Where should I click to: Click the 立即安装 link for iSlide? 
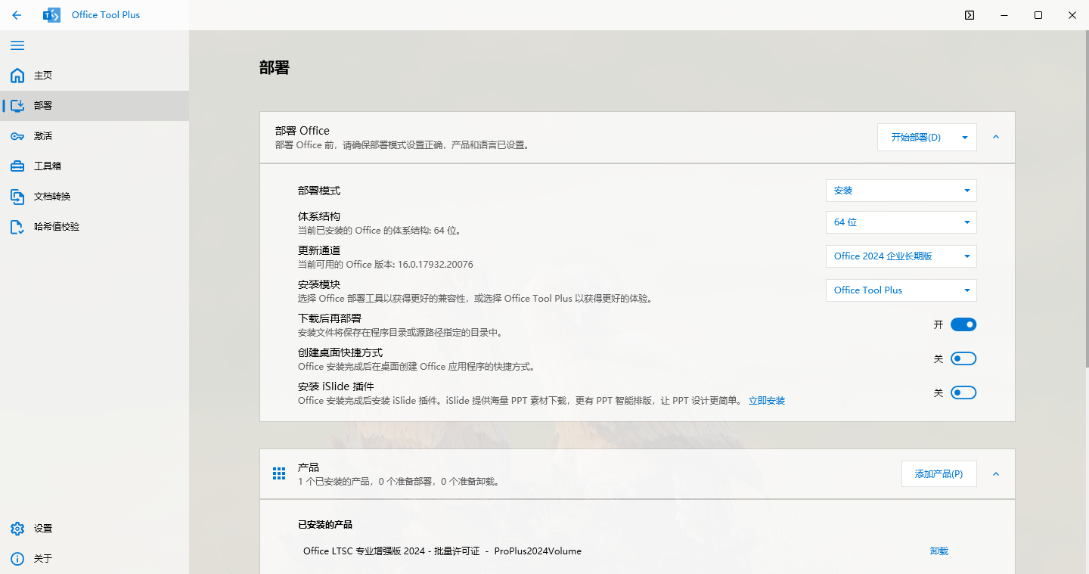[x=767, y=400]
